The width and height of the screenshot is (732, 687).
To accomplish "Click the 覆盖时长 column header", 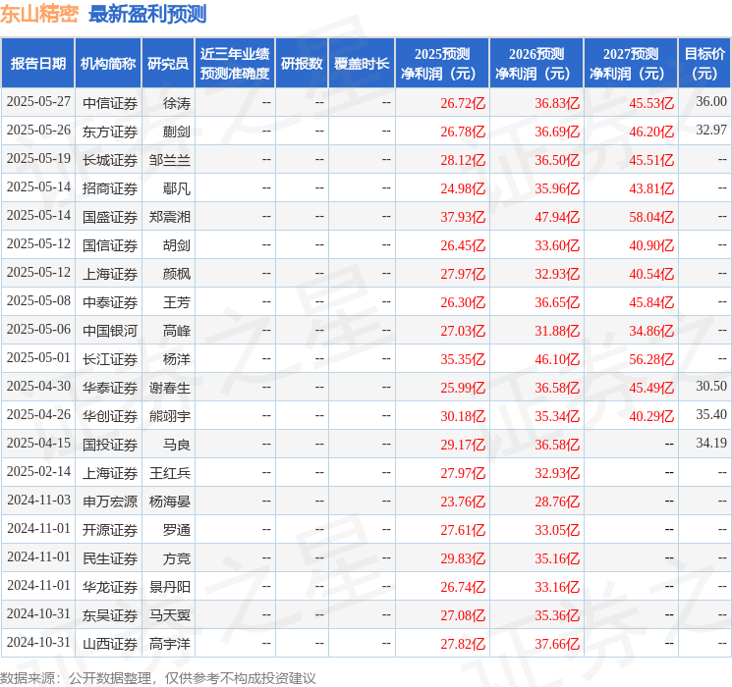I will (x=362, y=64).
